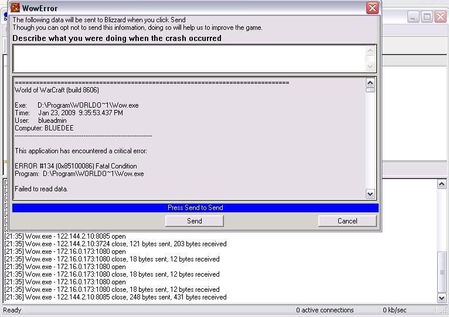Click the 'Describe what you were doing' heading
This screenshot has height=317, width=449.
[117, 38]
